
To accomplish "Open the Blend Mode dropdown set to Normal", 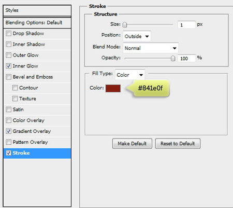I will (x=151, y=48).
